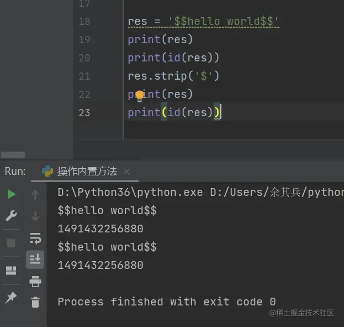
Task: Click the Down stack trace arrow
Action: coord(35,216)
